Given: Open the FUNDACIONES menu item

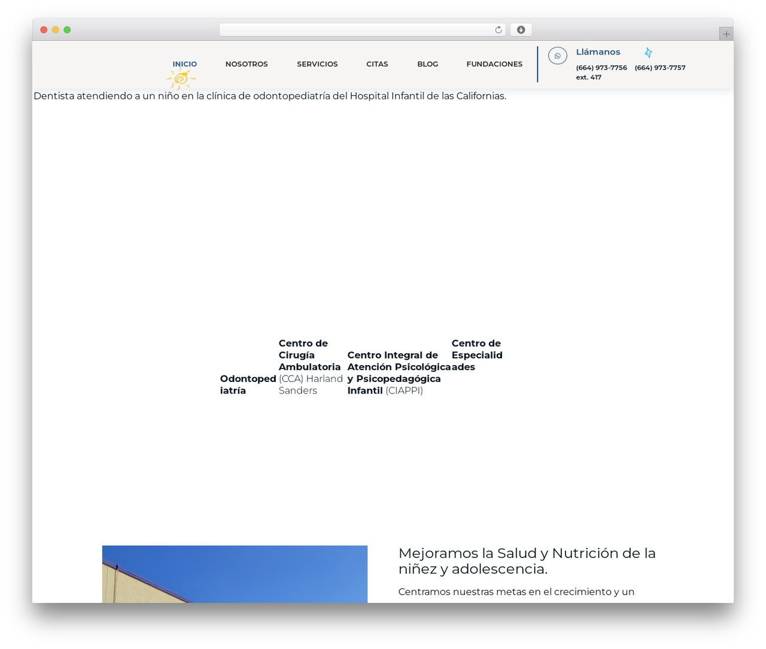Looking at the screenshot, I should 494,64.
